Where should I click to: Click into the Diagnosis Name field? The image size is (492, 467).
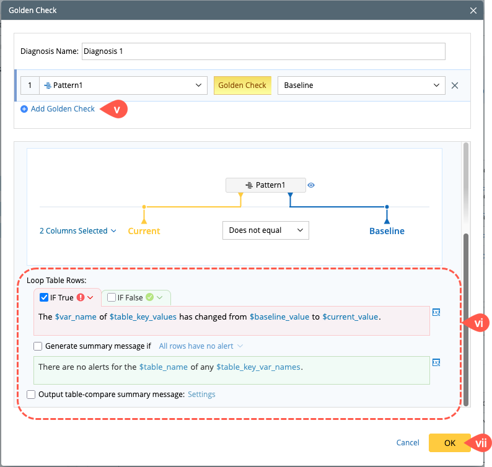coord(263,51)
